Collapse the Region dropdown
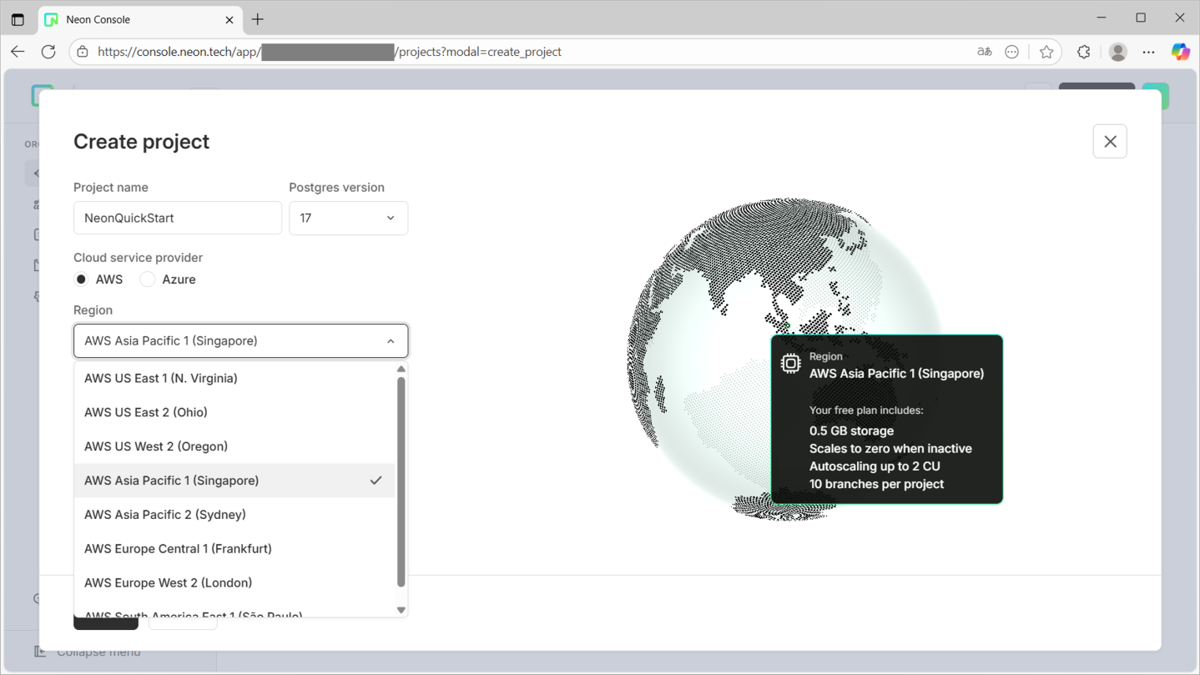This screenshot has height=675, width=1200. (240, 341)
